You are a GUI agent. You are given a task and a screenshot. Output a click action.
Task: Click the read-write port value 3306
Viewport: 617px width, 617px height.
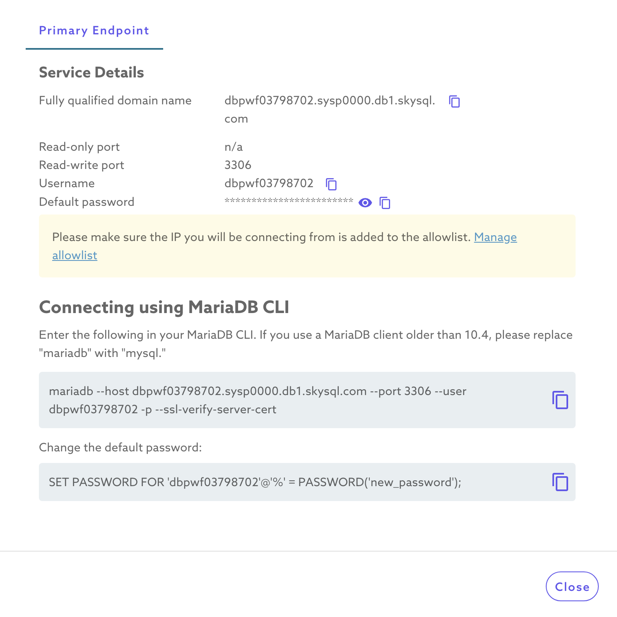[x=238, y=165]
